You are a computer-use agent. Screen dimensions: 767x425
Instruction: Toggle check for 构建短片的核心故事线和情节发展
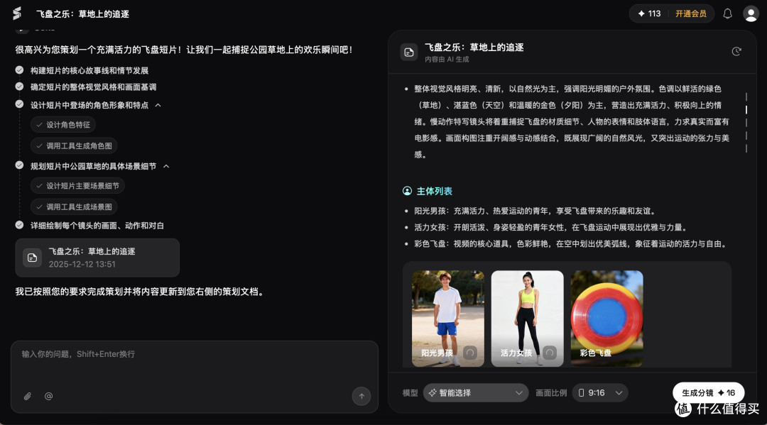click(20, 70)
